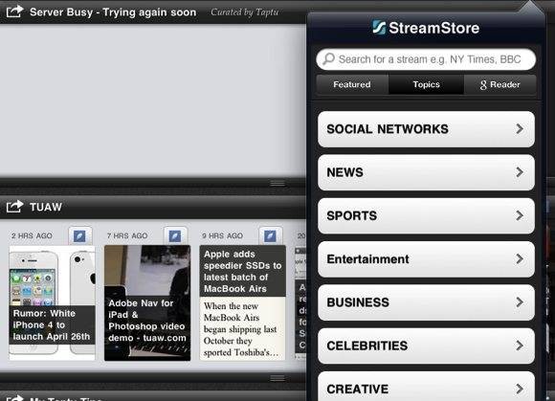The height and width of the screenshot is (401, 555).
Task: Switch to the Topics tab
Action: point(426,84)
